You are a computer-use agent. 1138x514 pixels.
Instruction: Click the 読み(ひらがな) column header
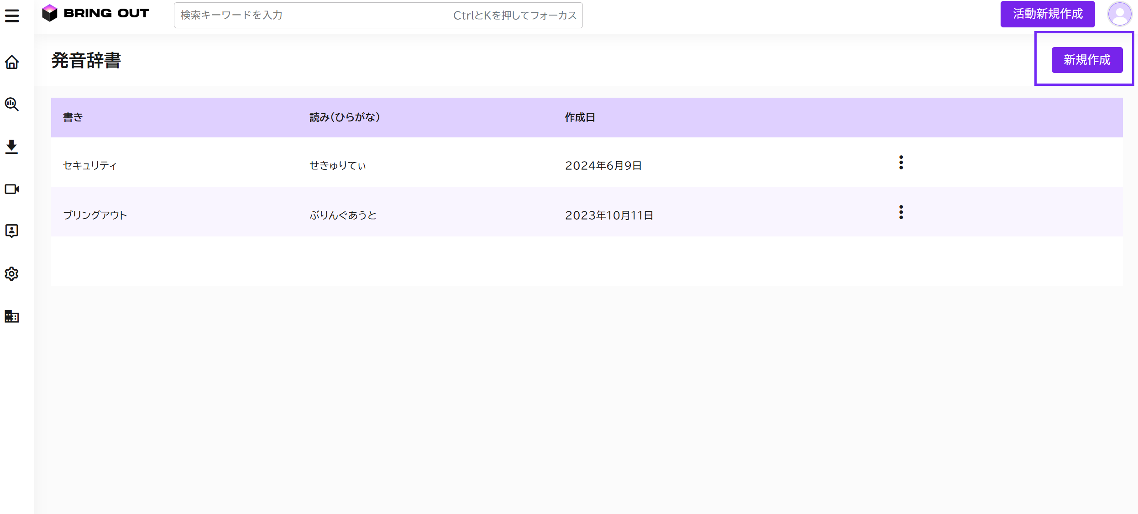[x=345, y=117]
